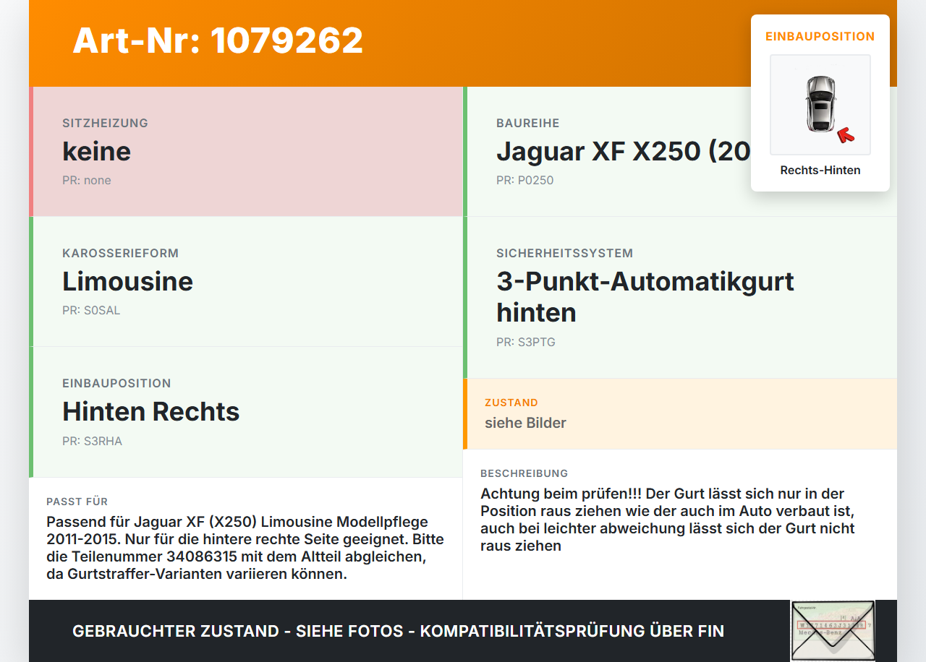Screen dimensions: 926x662
Task: Select the "Hinten Rechts" value
Action: pyautogui.click(x=151, y=411)
